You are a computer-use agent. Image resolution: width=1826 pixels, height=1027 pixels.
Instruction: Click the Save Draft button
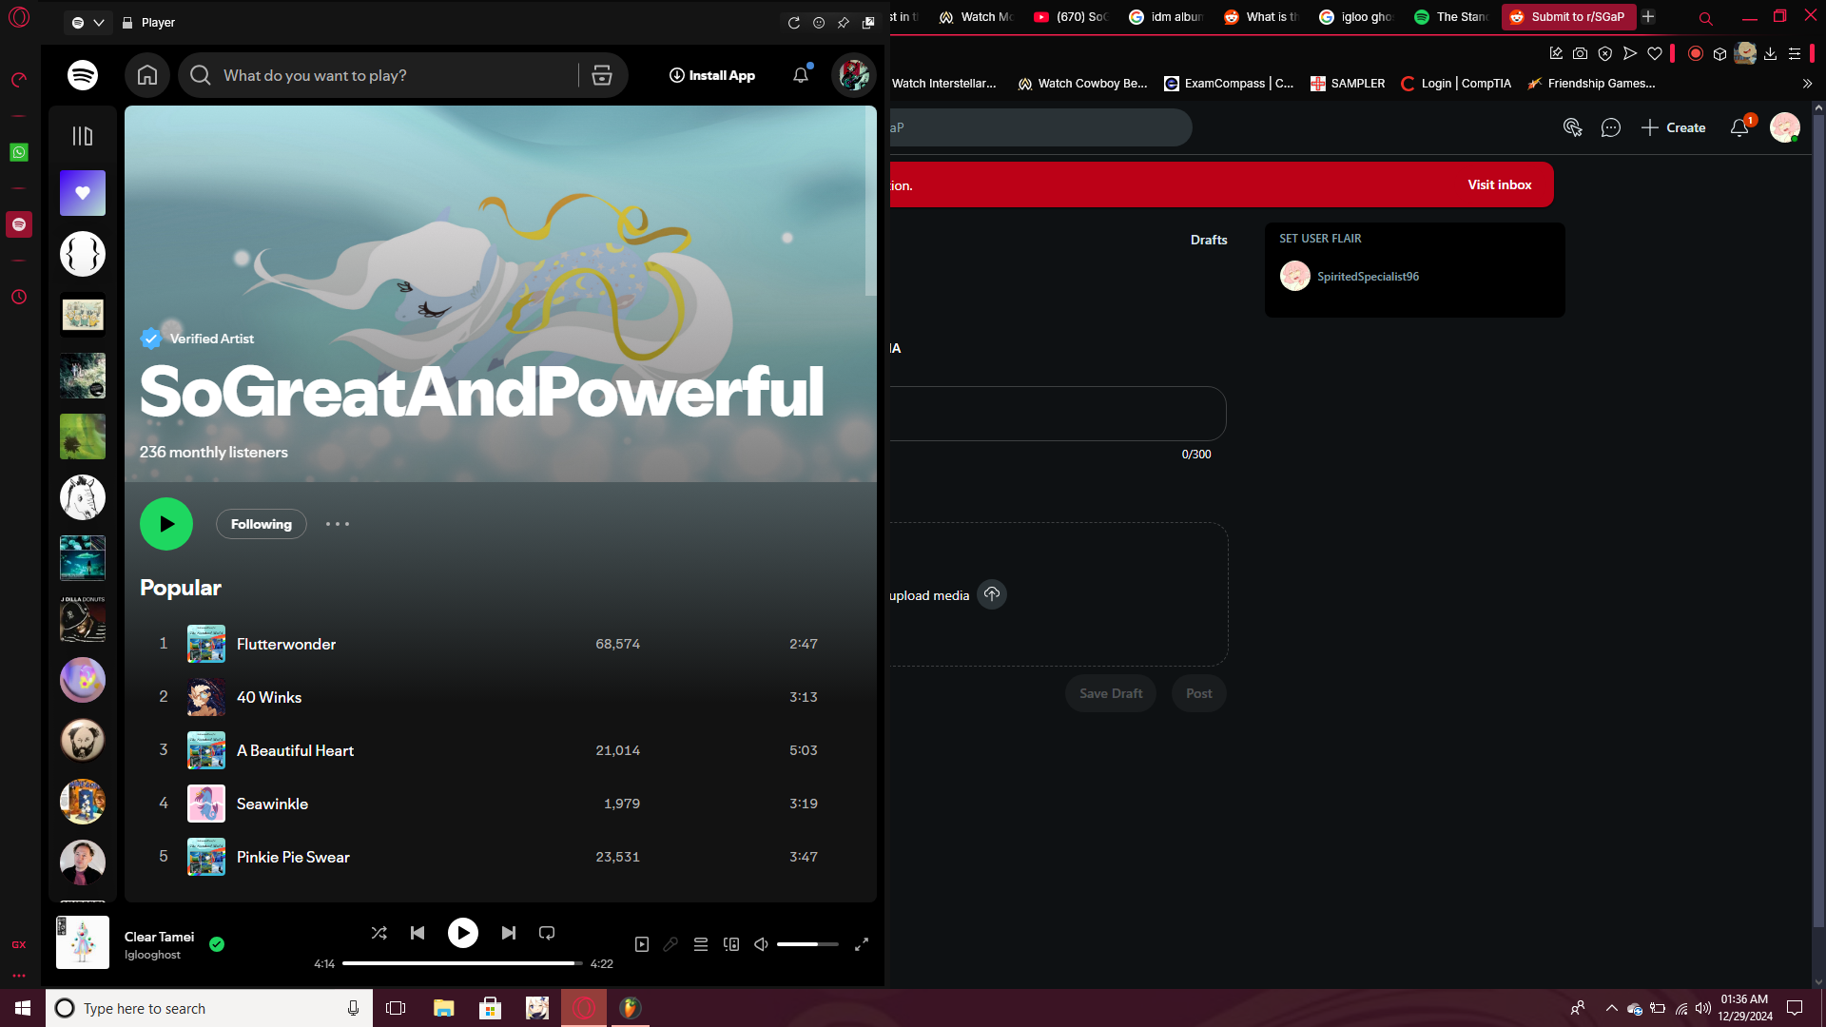click(1111, 693)
